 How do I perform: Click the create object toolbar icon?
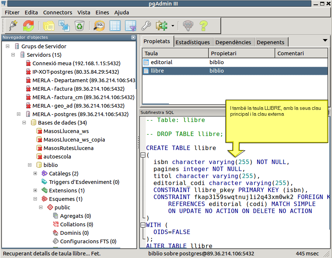click(64, 26)
